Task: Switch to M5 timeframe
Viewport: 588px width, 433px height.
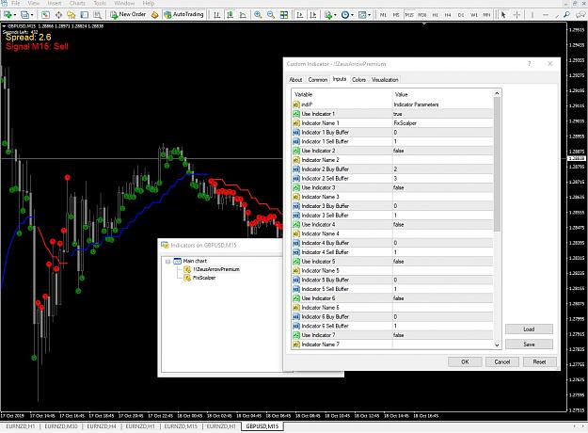Action: pyautogui.click(x=396, y=15)
